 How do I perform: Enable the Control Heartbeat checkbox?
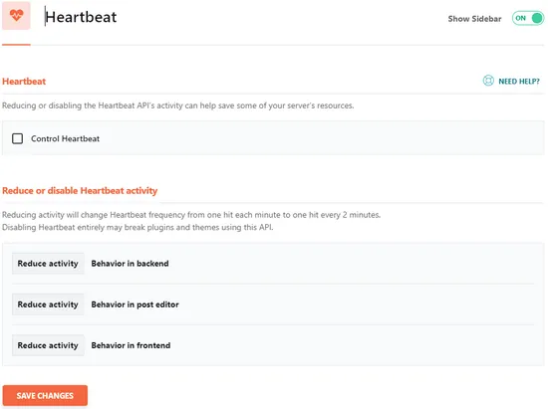[x=18, y=138]
